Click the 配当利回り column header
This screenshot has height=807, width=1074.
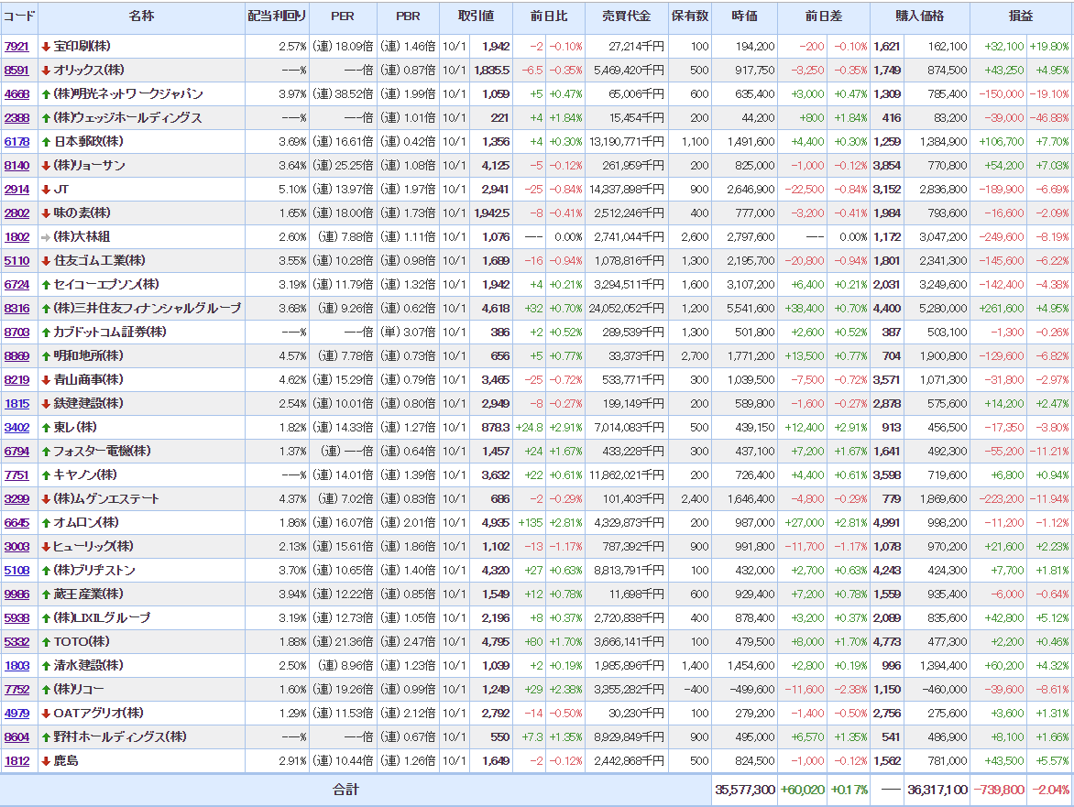click(277, 16)
